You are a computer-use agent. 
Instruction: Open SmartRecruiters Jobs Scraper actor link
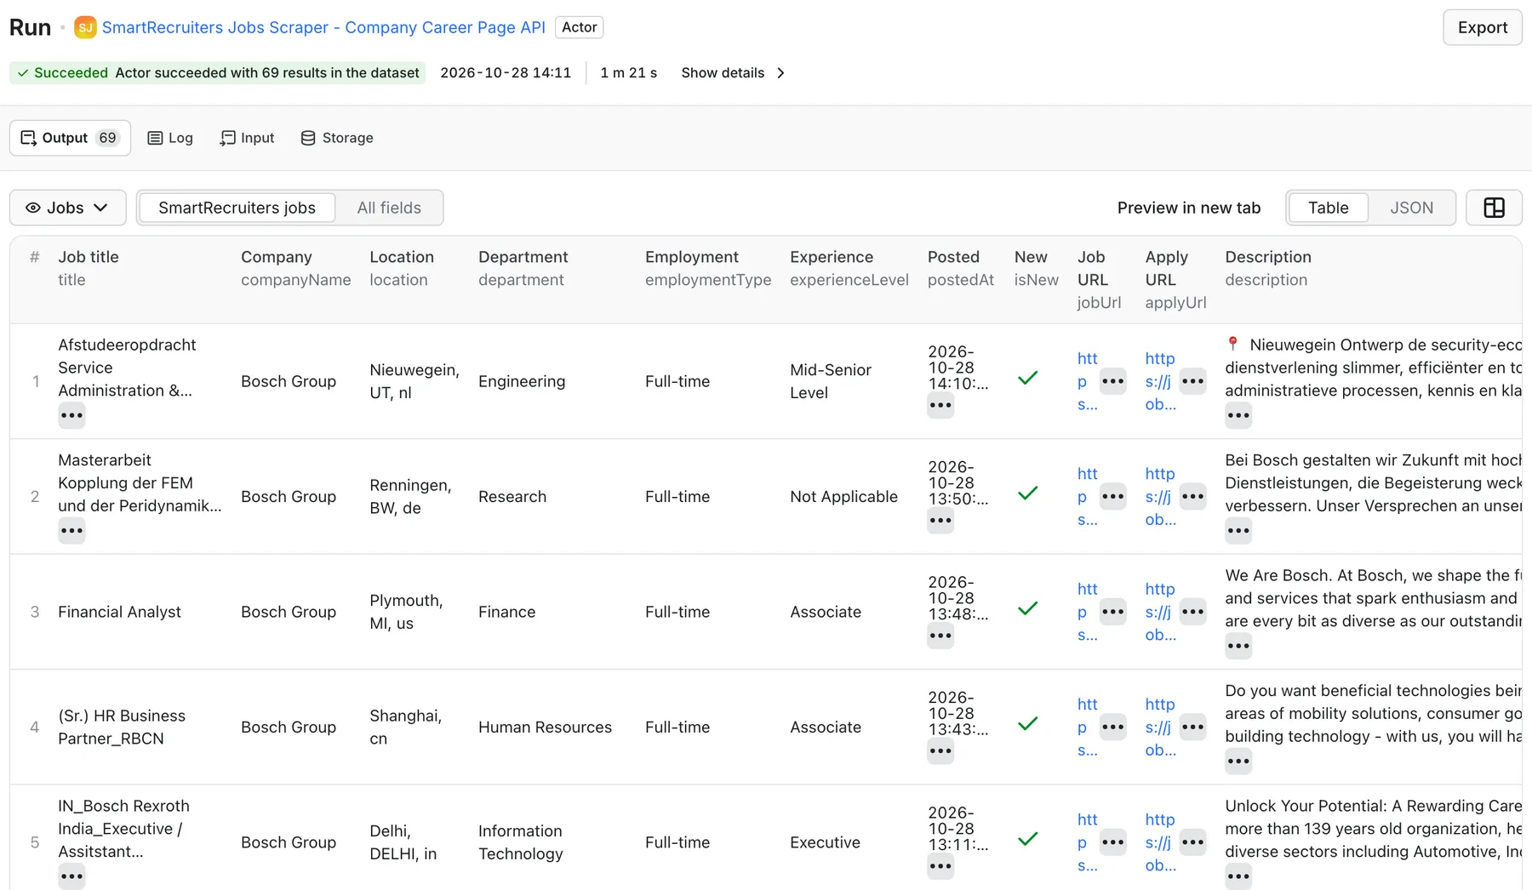coord(323,27)
